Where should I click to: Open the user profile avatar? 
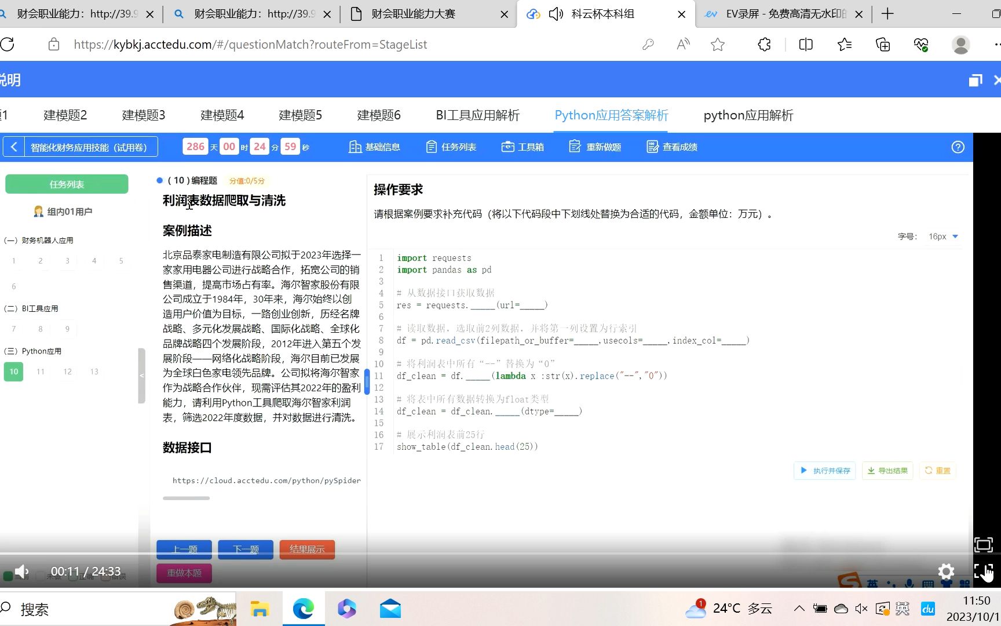(x=961, y=45)
